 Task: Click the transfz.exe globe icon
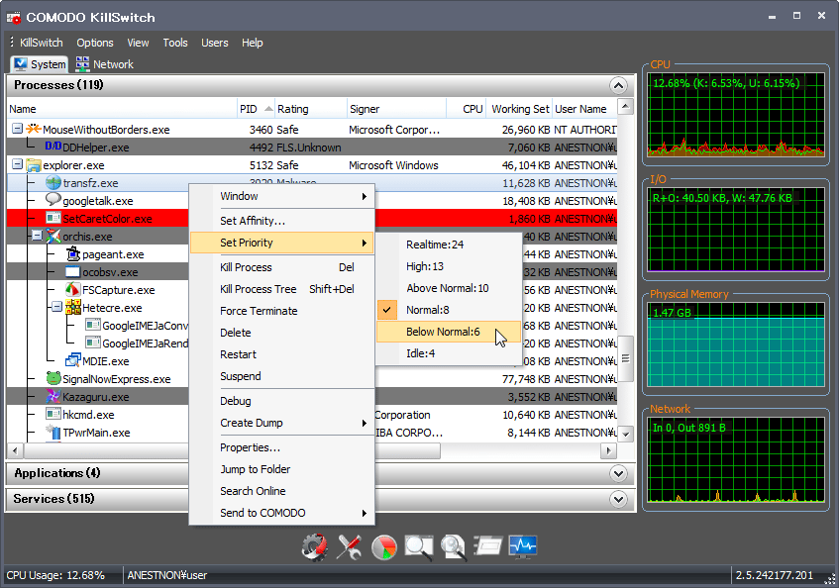(x=53, y=183)
